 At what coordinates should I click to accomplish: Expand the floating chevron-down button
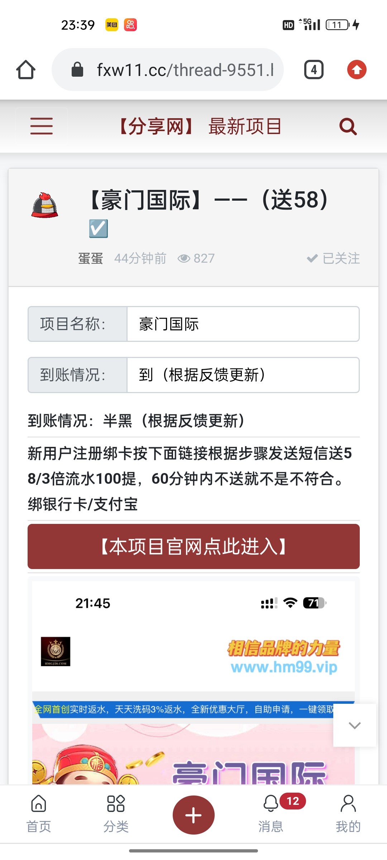[354, 725]
